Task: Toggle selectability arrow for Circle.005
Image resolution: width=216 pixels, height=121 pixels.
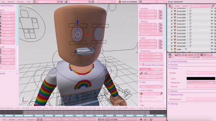Action: click(x=215, y=14)
